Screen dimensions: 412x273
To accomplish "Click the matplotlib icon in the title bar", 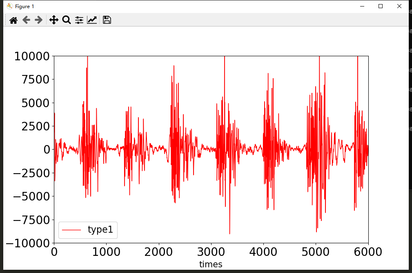I will [x=10, y=6].
